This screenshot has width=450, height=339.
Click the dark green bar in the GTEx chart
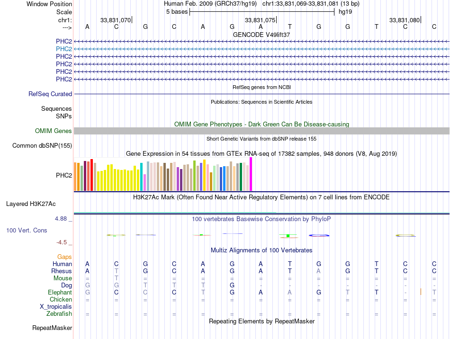click(241, 177)
